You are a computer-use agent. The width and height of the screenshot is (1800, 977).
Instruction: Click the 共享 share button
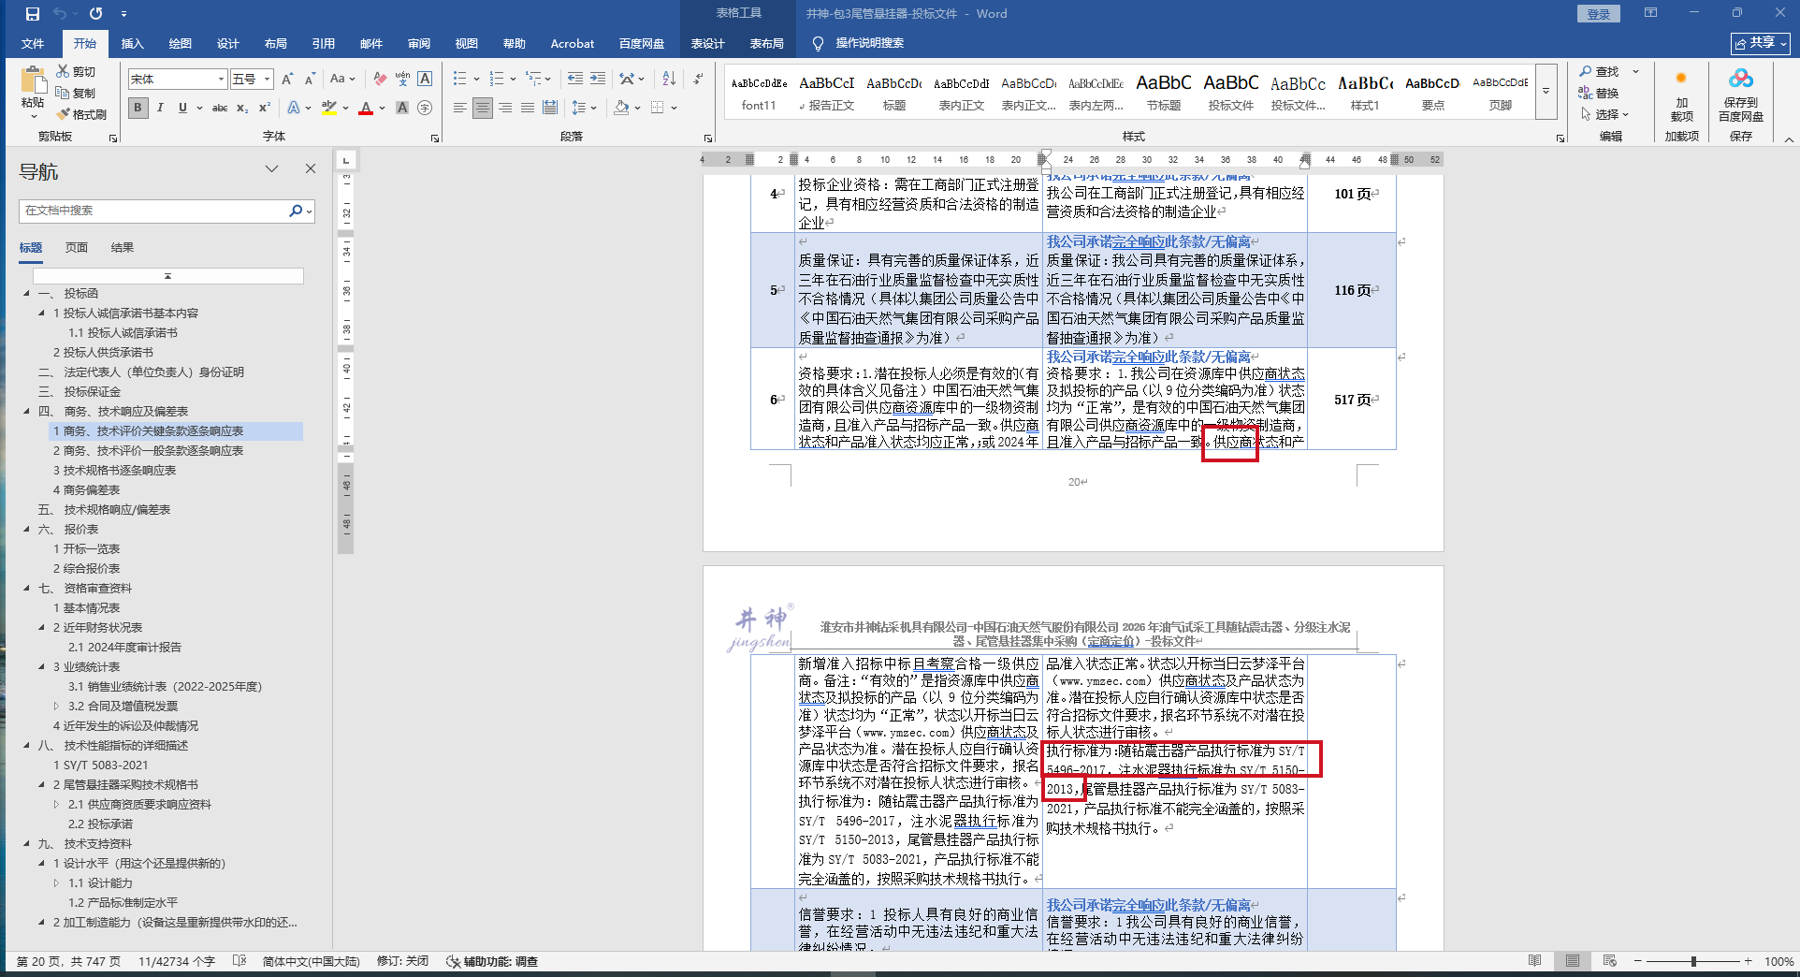click(x=1761, y=43)
